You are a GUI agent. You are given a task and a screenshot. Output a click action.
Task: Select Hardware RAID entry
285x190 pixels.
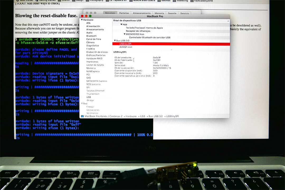click(x=94, y=59)
